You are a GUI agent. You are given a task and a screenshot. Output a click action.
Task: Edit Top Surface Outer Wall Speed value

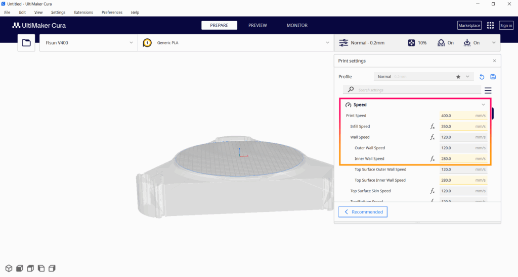[x=463, y=170]
